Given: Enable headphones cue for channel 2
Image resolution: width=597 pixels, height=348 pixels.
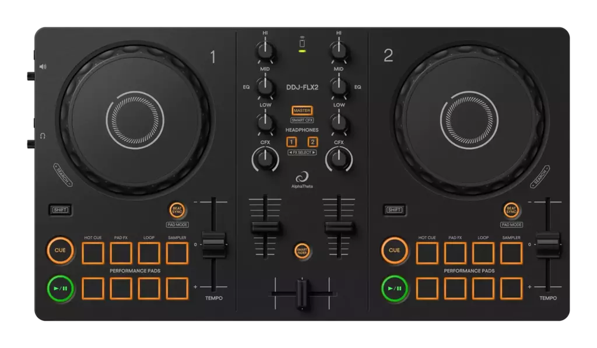Looking at the screenshot, I should (313, 142).
